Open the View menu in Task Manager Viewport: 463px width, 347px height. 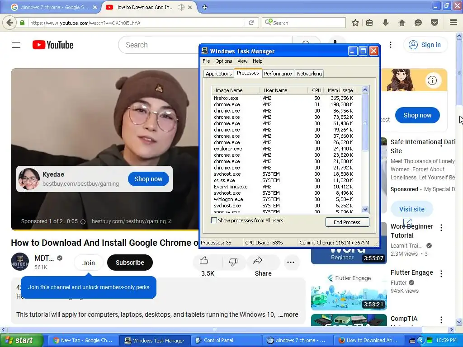[x=242, y=61]
